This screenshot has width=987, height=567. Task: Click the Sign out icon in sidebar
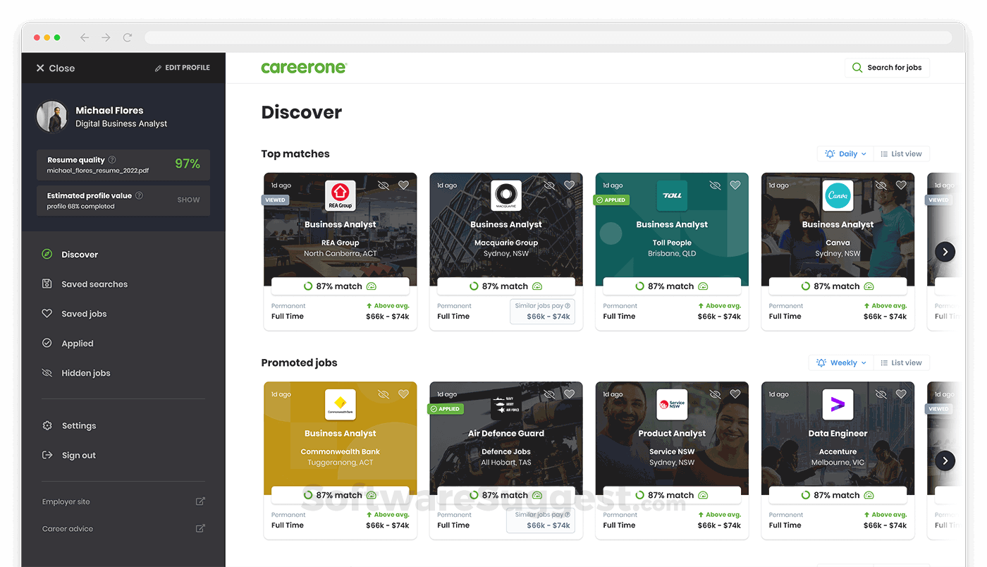[47, 455]
